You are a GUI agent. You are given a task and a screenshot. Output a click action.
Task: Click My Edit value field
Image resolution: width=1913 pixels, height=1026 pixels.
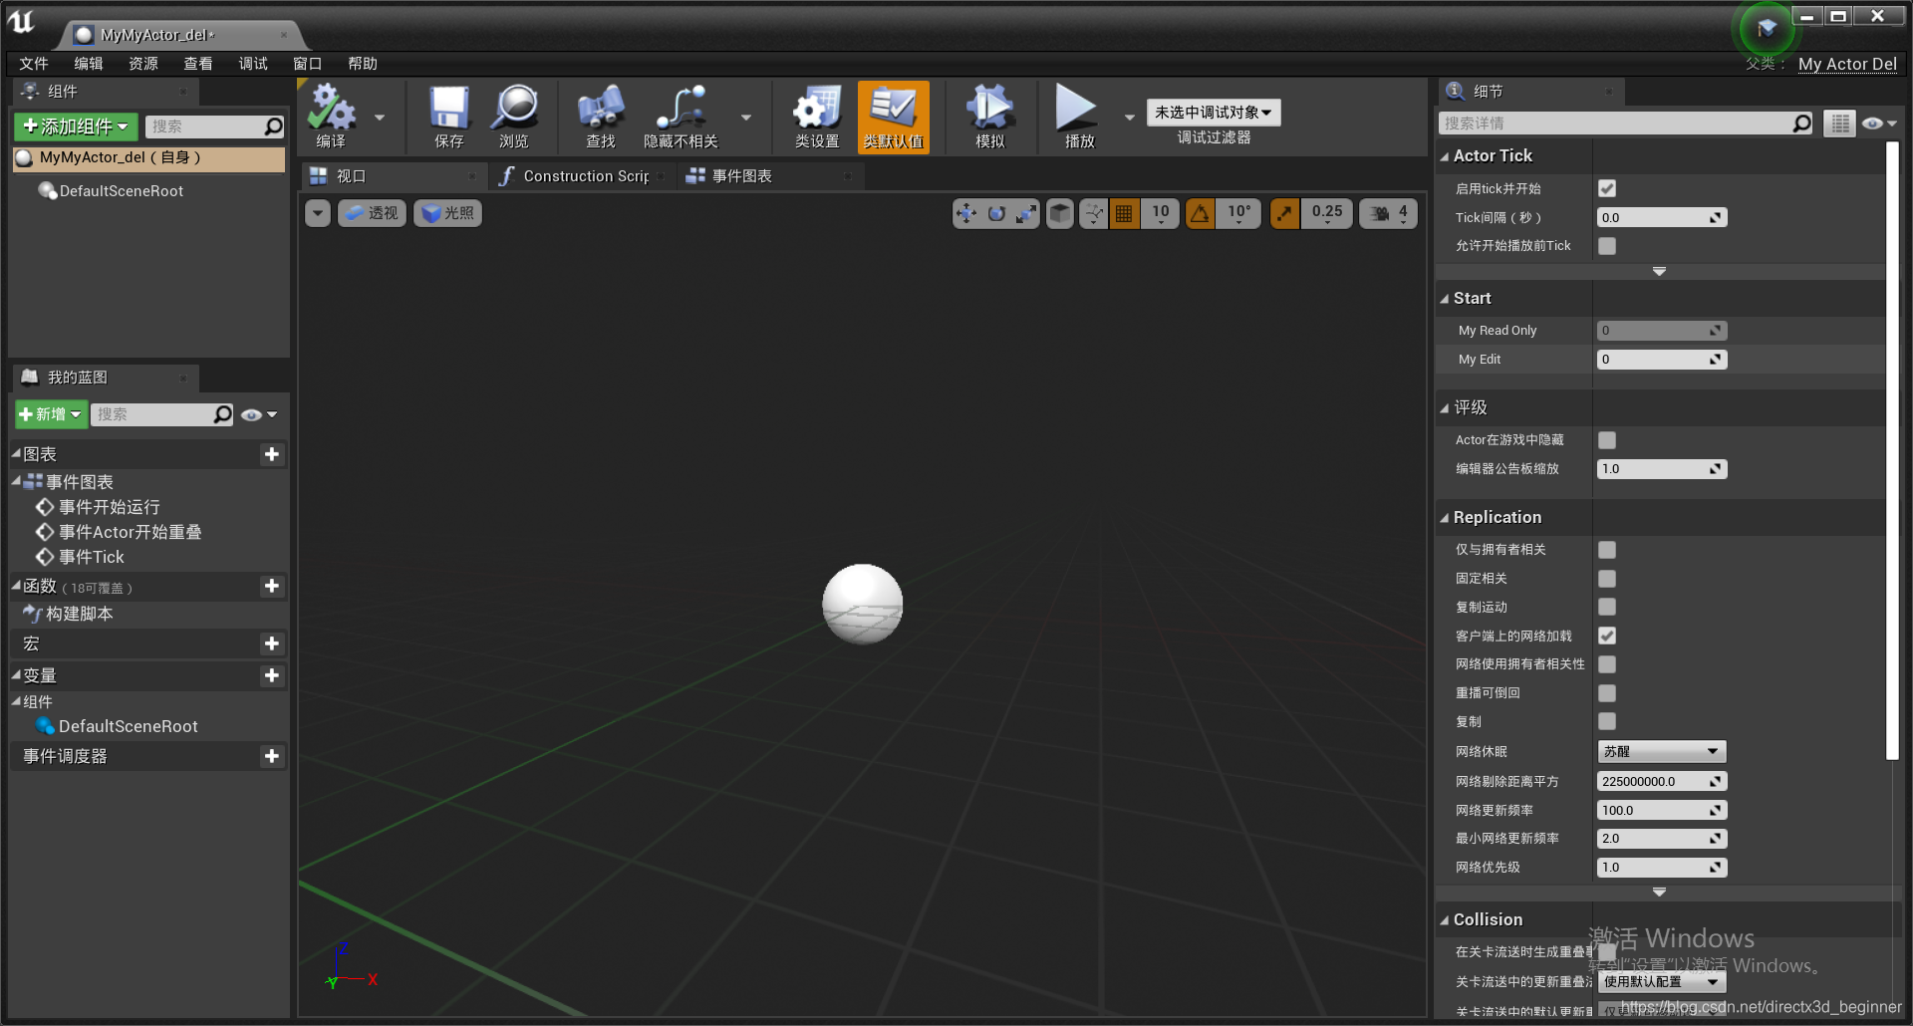1661,360
